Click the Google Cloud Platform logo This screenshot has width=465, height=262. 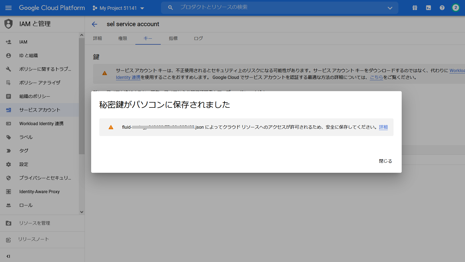[x=52, y=8]
